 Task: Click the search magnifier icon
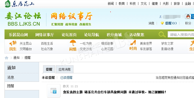pos(162,34)
